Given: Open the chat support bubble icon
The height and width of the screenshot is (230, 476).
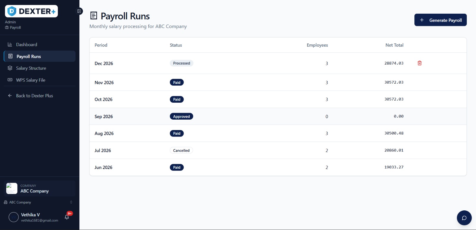Looking at the screenshot, I should click(464, 218).
